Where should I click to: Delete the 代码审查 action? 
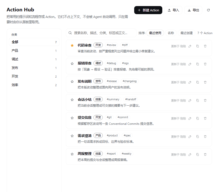click(x=205, y=46)
